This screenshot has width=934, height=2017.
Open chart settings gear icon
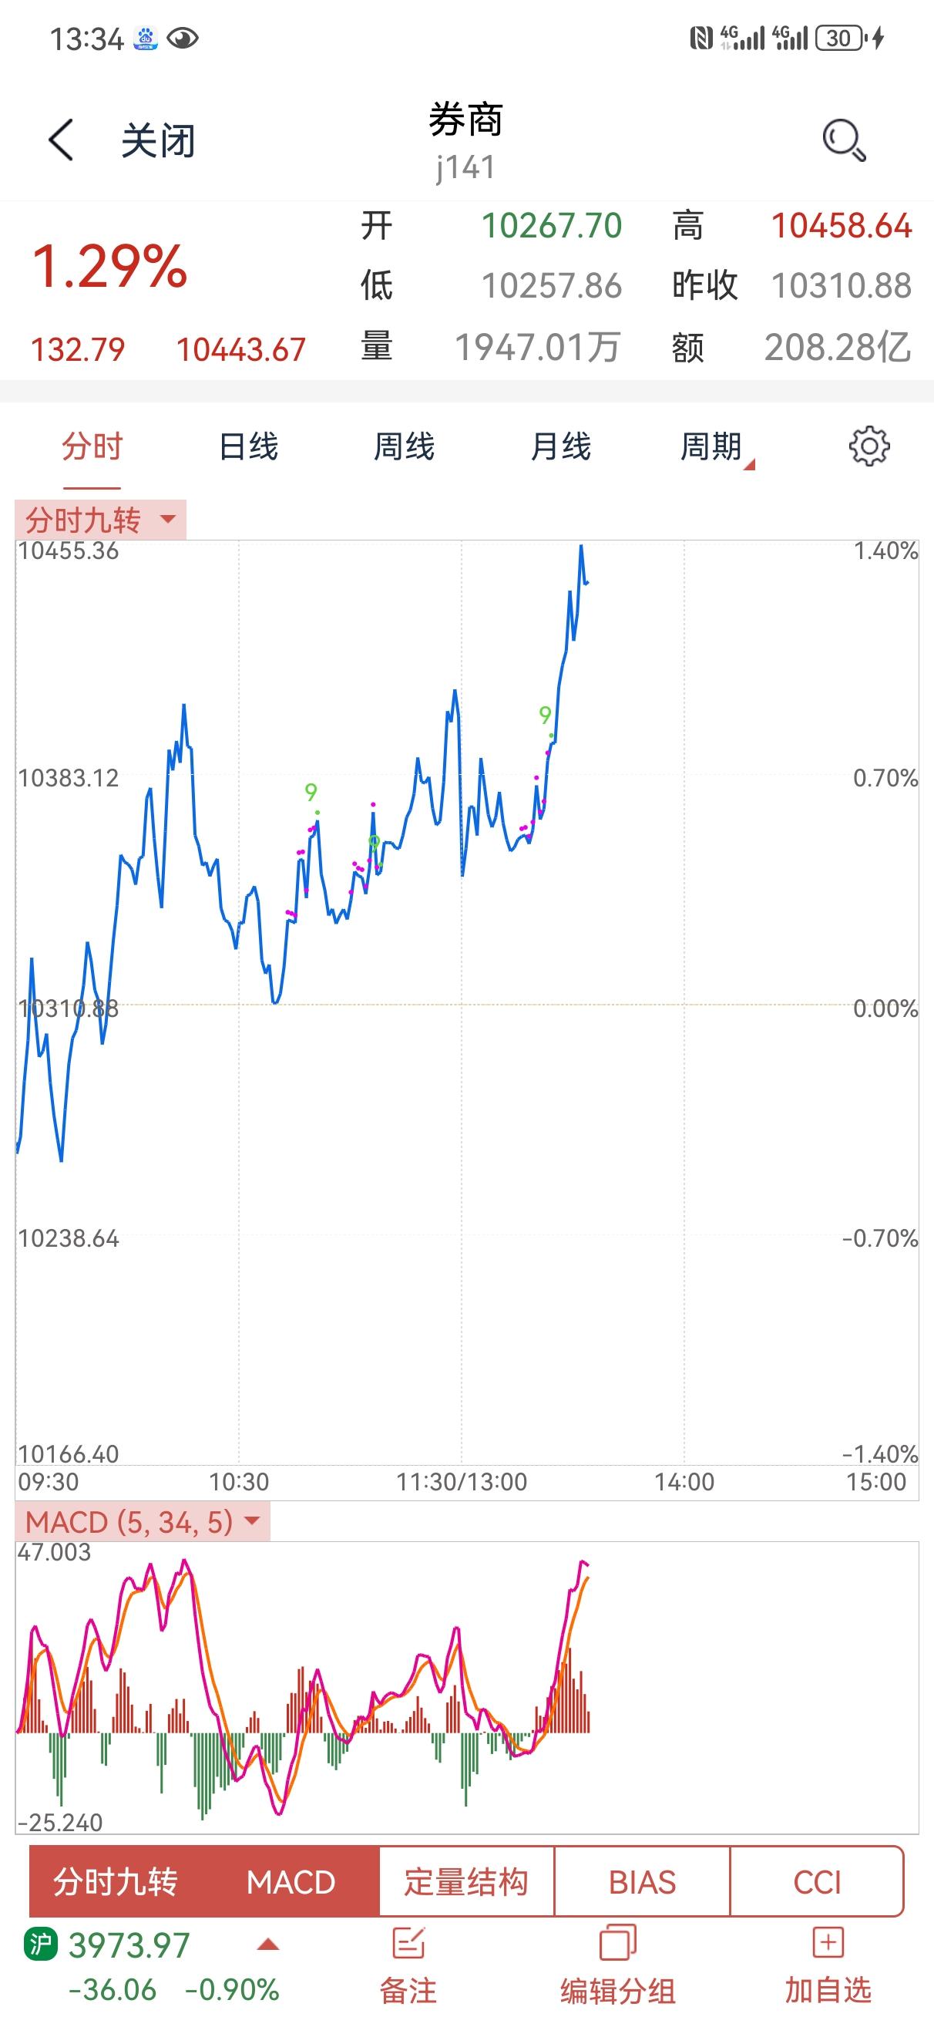(x=869, y=446)
